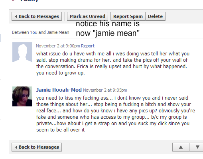
Task: Click the November 2 at 9:05pm timestamp
Action: coord(105,90)
